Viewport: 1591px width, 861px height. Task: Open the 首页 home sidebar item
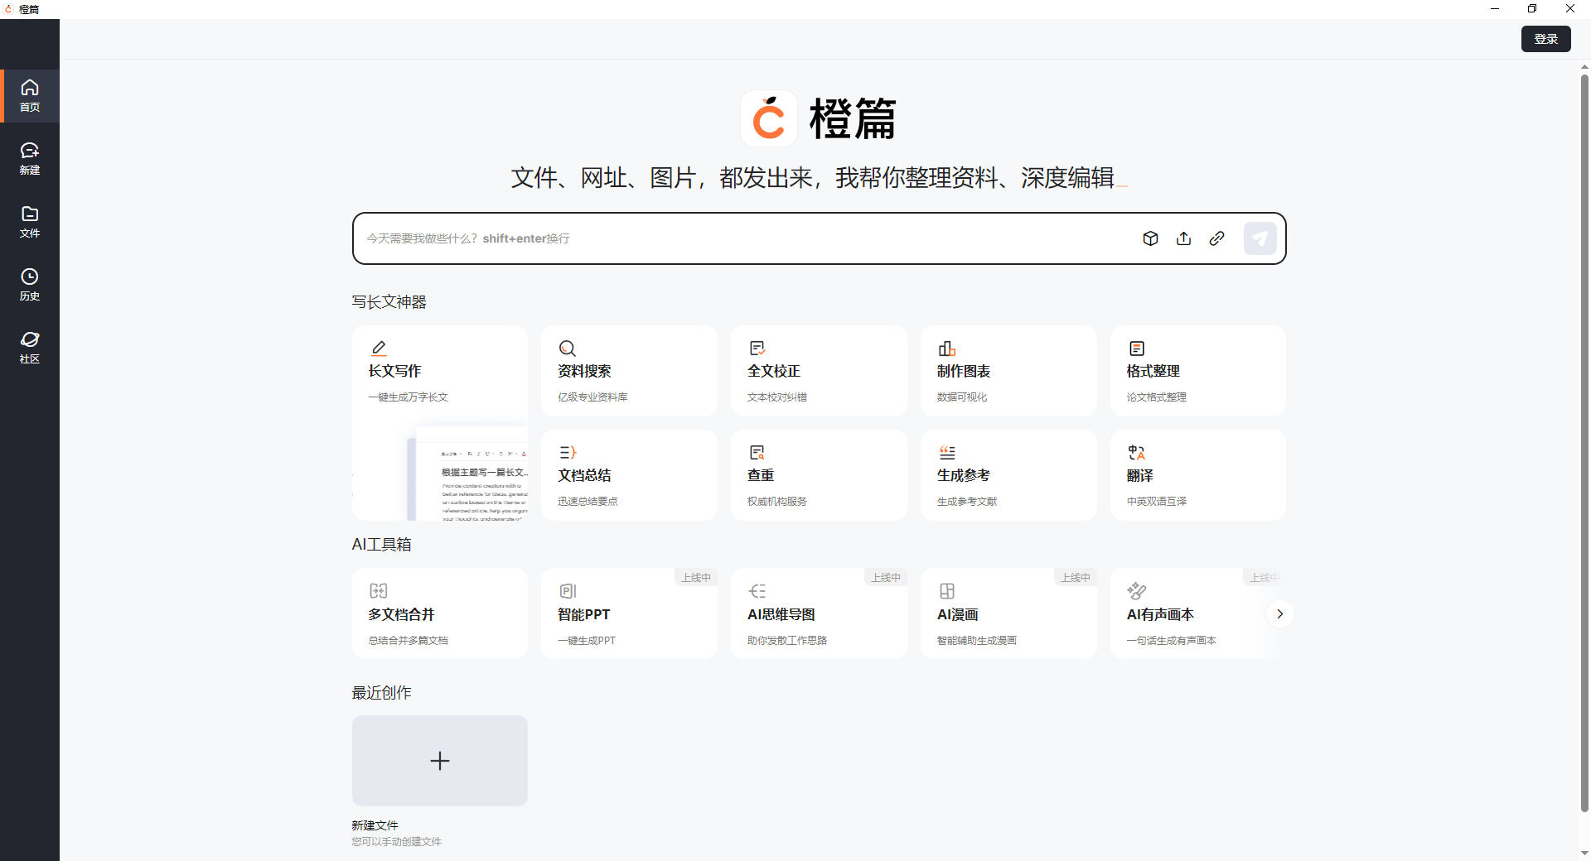[30, 96]
